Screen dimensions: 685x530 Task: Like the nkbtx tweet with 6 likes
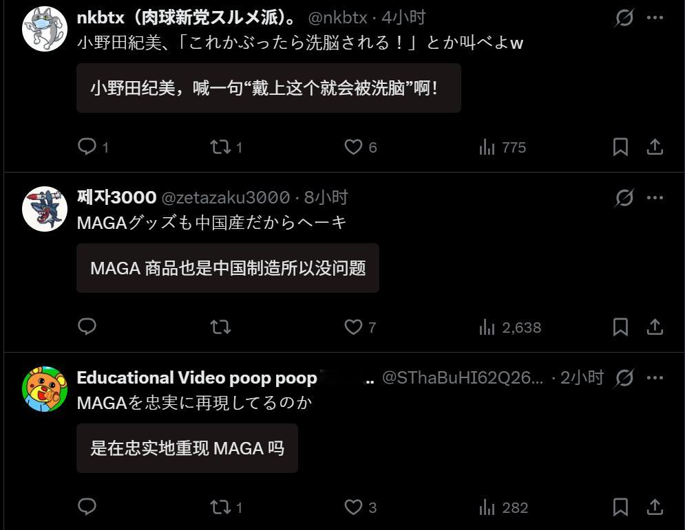click(x=353, y=147)
